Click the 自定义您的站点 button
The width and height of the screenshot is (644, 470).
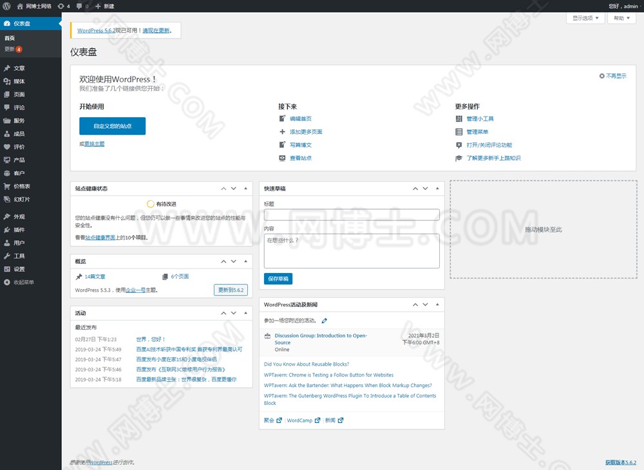[113, 126]
